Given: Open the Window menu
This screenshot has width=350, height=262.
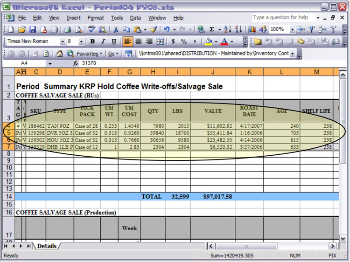Looking at the screenshot, I should coord(157,18).
